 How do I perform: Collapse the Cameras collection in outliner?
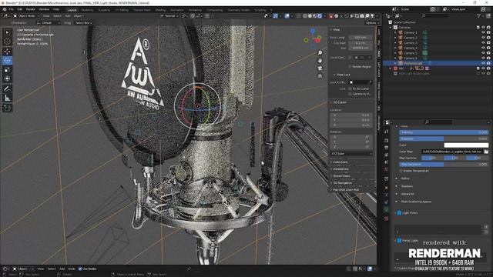pyautogui.click(x=391, y=28)
